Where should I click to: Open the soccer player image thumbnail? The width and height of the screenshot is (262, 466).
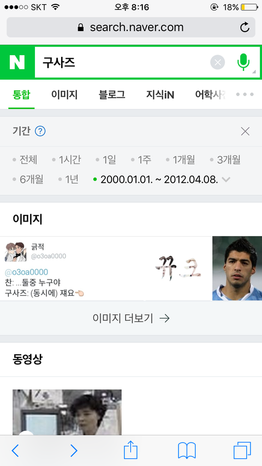(x=237, y=268)
